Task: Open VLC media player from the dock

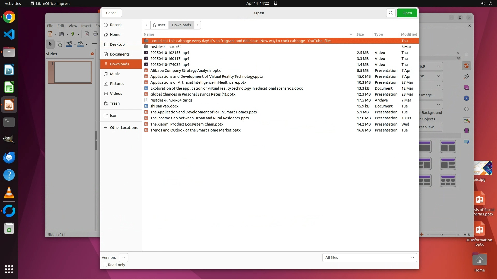Action: [9, 193]
